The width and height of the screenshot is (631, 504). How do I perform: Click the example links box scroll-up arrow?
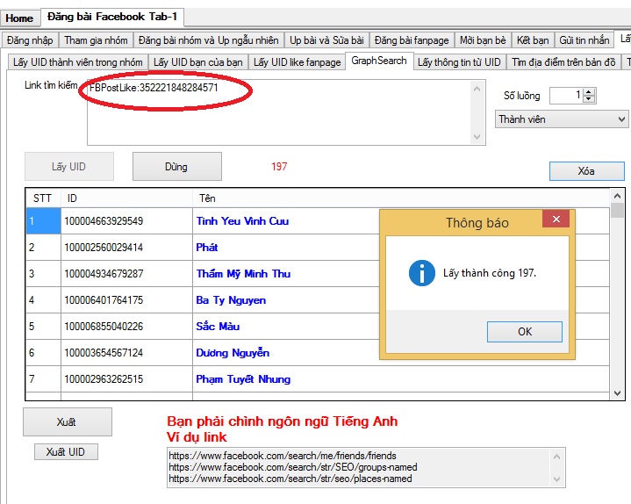click(x=557, y=457)
